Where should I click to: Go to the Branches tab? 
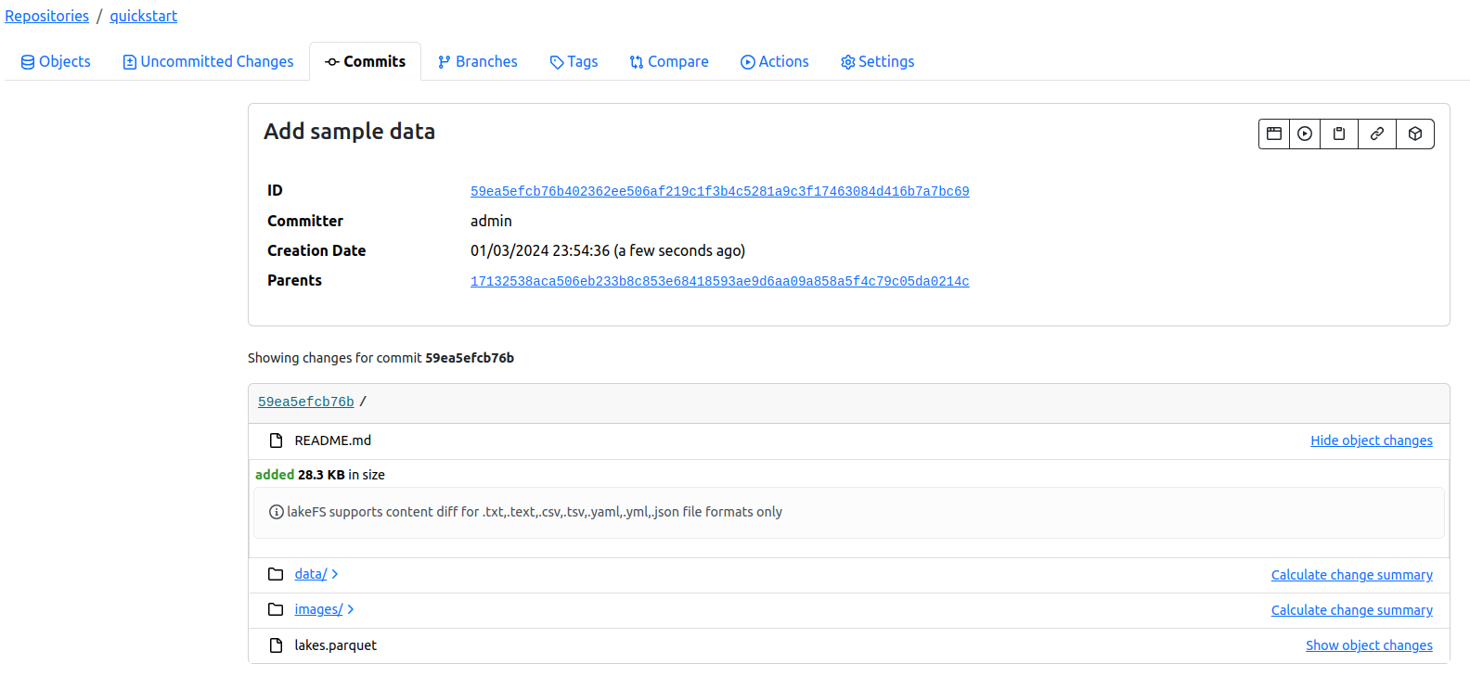tap(478, 61)
